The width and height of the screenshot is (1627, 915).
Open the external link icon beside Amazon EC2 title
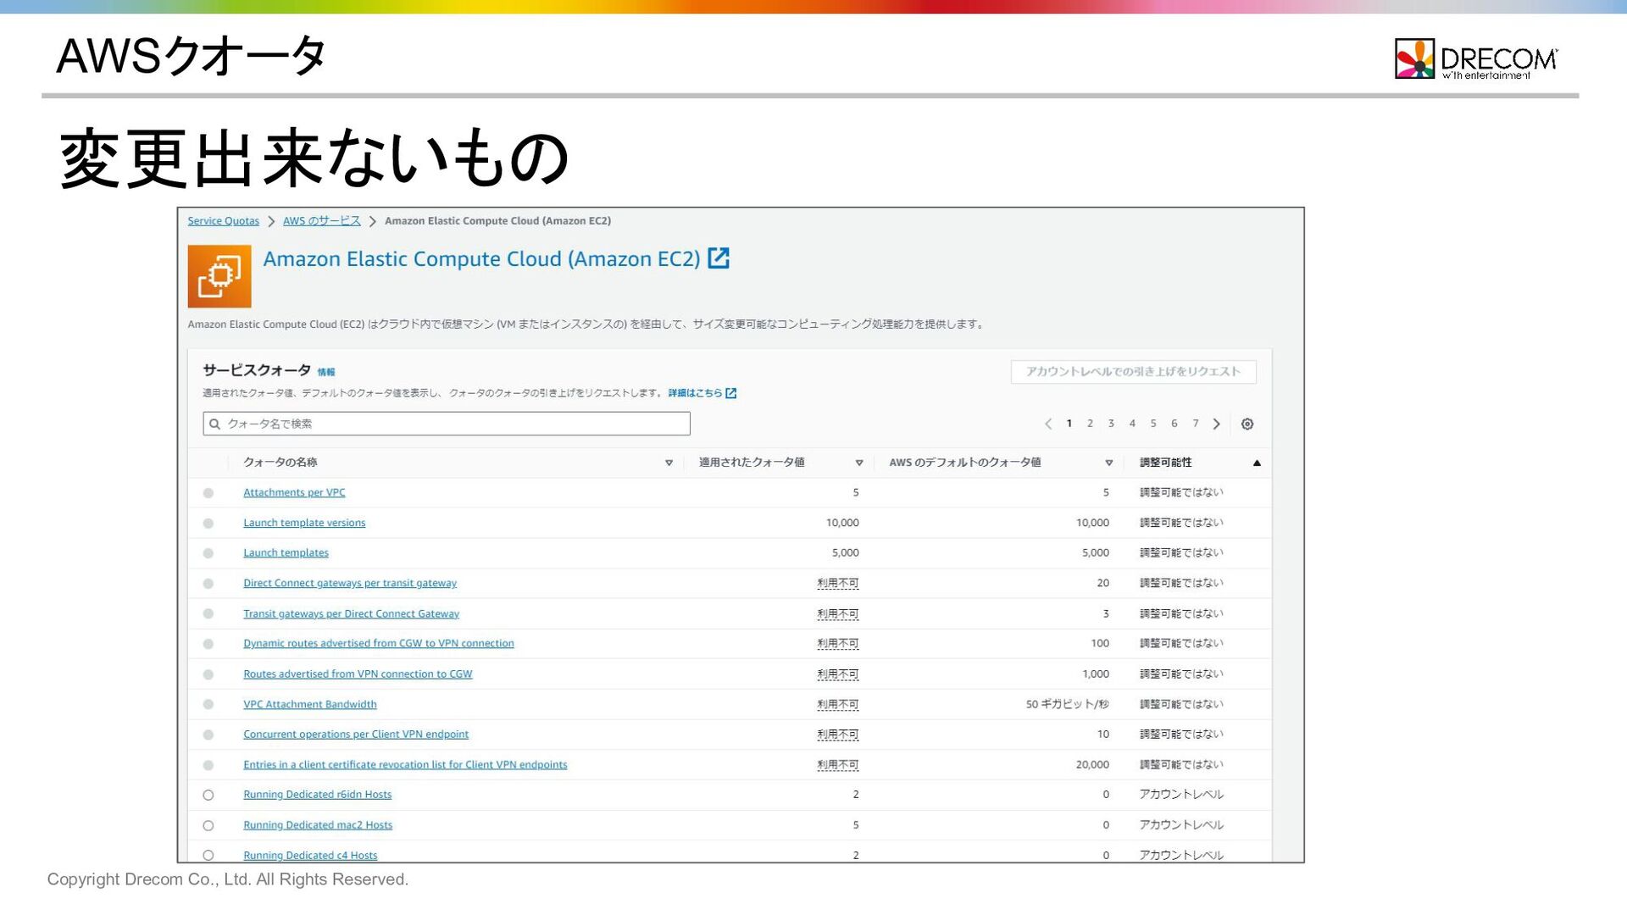tap(719, 258)
